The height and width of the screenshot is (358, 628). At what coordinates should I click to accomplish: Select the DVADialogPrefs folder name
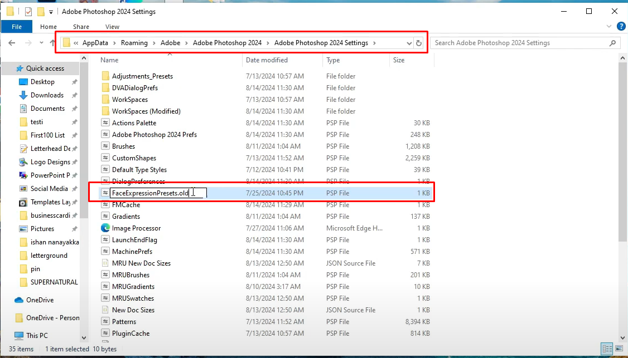[x=135, y=87]
